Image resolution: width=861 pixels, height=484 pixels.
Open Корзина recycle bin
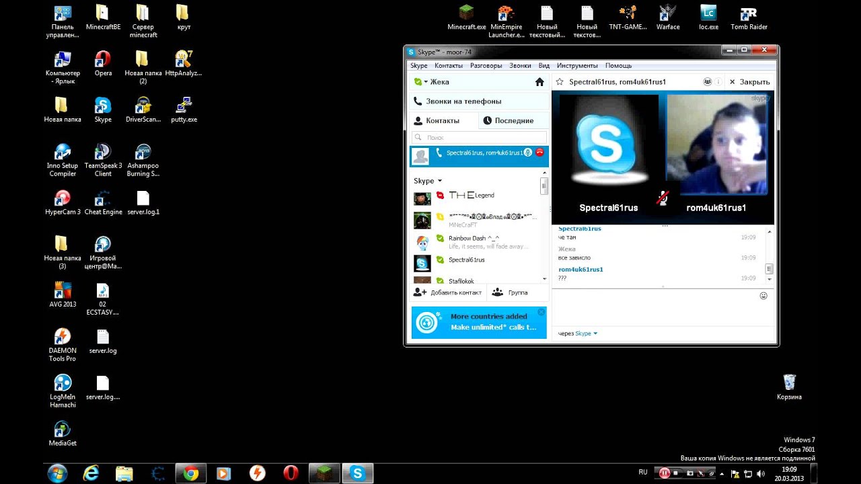[789, 387]
